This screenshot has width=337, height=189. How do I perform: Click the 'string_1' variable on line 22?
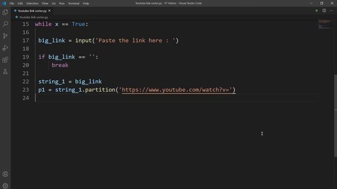(x=52, y=82)
